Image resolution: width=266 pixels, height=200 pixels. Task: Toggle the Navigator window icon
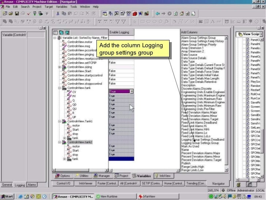pyautogui.click(x=105, y=14)
